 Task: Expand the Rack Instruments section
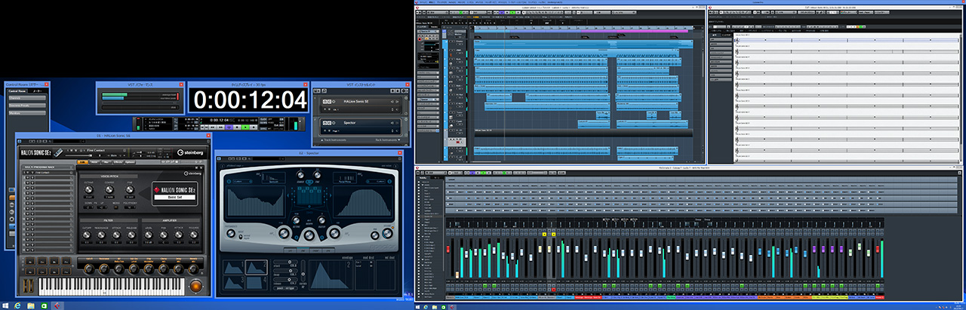tap(389, 140)
